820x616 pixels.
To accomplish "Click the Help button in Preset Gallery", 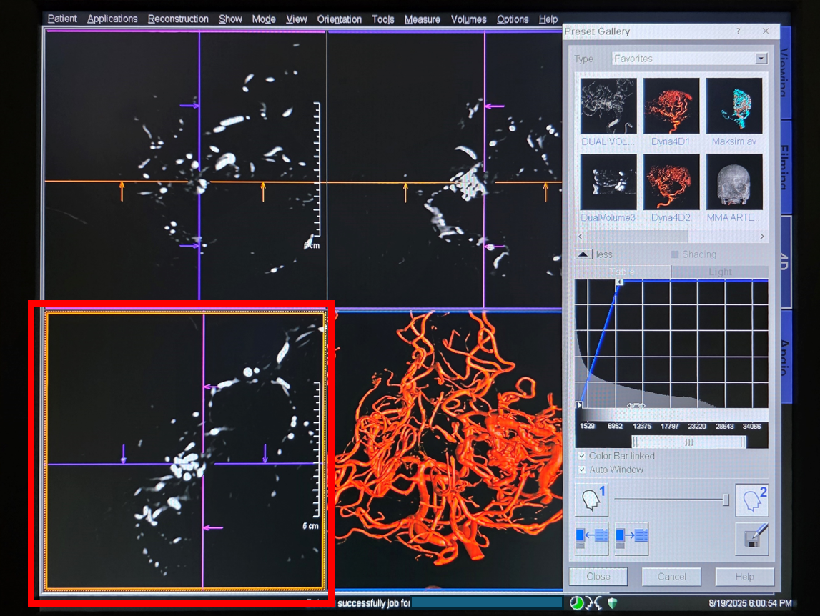I will click(744, 577).
